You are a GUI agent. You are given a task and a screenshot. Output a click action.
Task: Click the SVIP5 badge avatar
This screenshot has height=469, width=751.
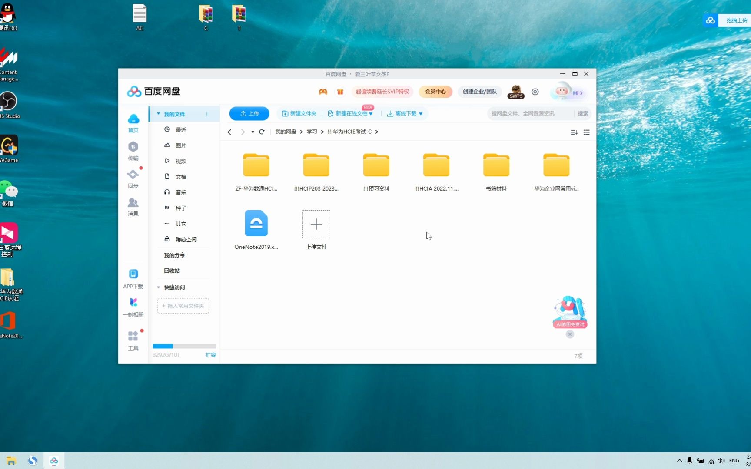(x=516, y=92)
